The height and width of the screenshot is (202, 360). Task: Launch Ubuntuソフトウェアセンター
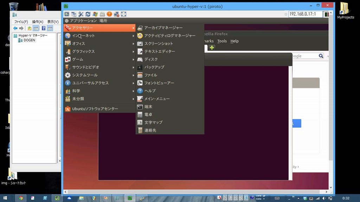pos(95,109)
